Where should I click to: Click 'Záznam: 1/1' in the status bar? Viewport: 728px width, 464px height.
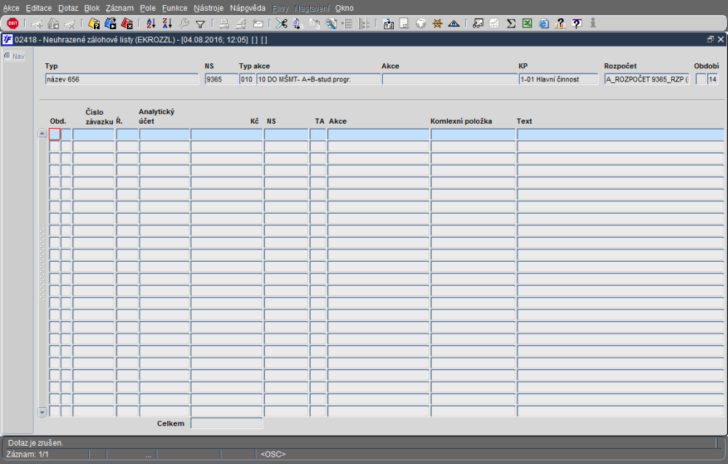[x=28, y=455]
